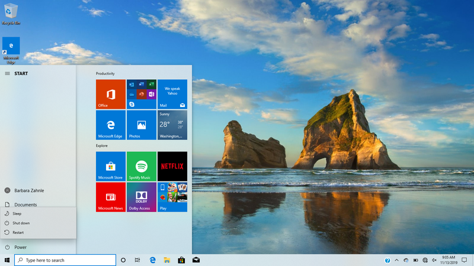Launch Edge from the taskbar

(x=152, y=260)
